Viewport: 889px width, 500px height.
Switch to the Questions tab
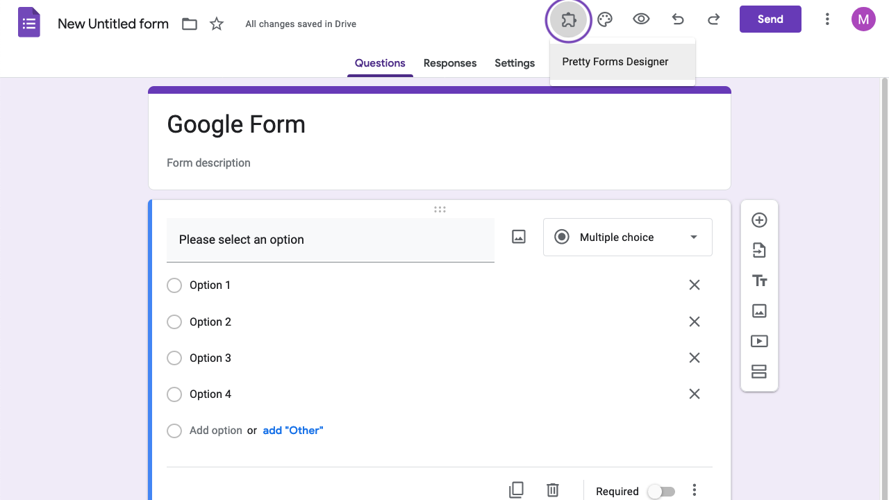(380, 63)
